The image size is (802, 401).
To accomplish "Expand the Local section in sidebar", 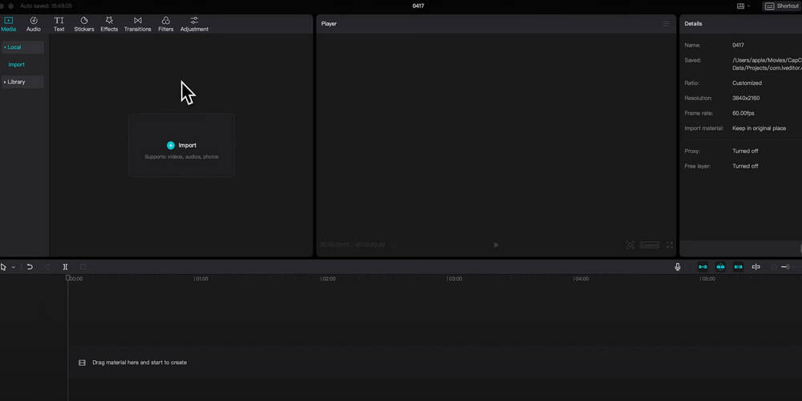I will tap(22, 47).
